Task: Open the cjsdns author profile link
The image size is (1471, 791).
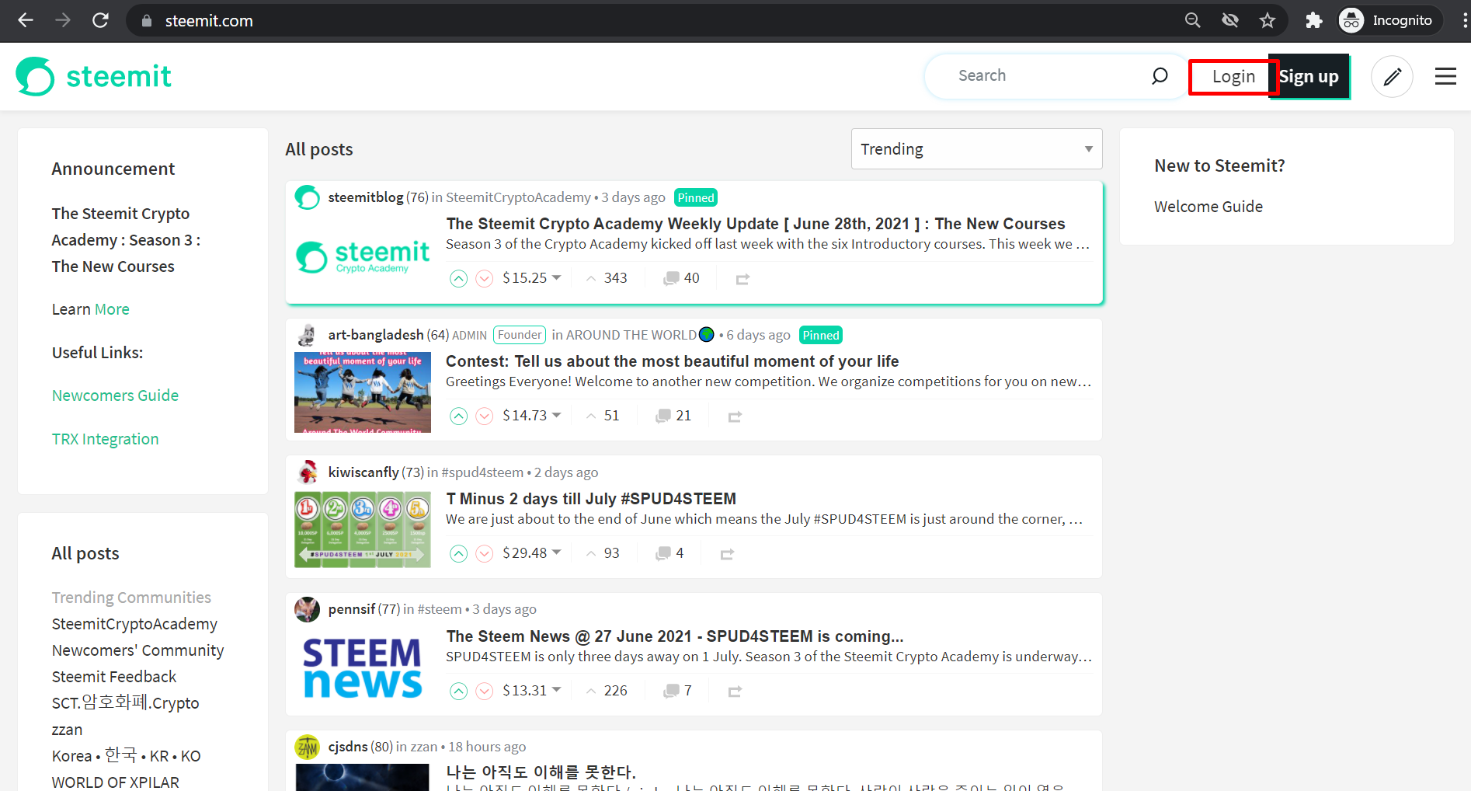Action: pyautogui.click(x=348, y=747)
